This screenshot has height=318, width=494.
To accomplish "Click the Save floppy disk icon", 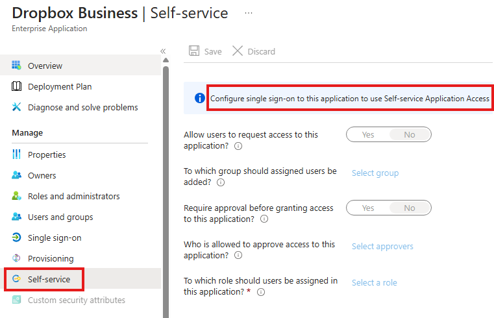I will [x=194, y=51].
